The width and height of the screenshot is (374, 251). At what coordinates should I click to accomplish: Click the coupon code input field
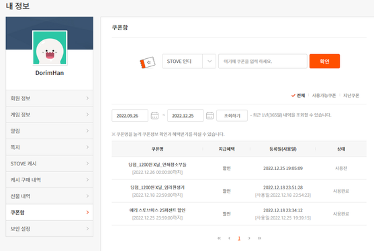[x=263, y=62]
